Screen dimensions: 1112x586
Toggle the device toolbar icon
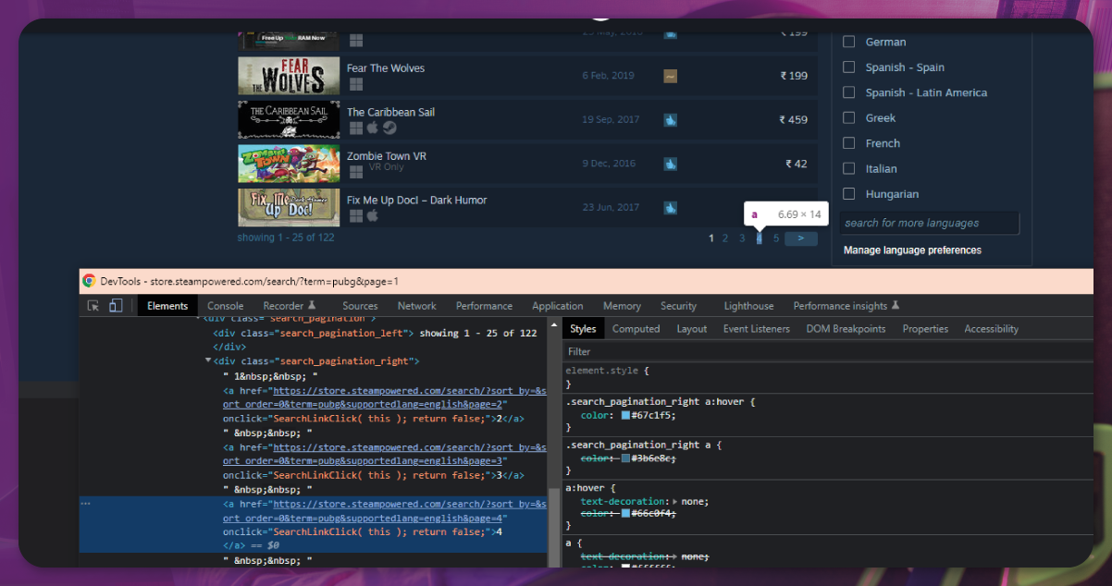[116, 306]
